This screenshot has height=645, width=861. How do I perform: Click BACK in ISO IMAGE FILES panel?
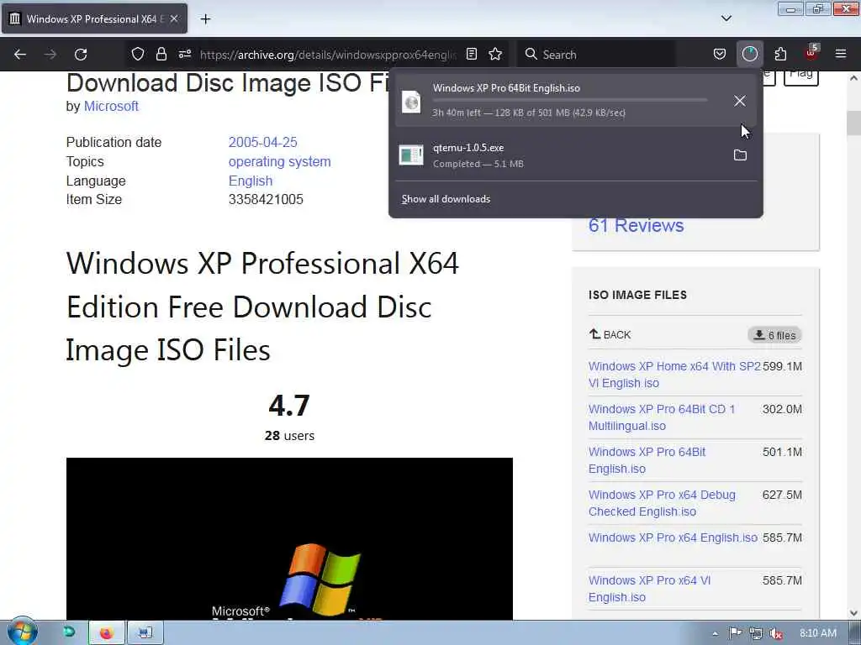[x=610, y=334]
